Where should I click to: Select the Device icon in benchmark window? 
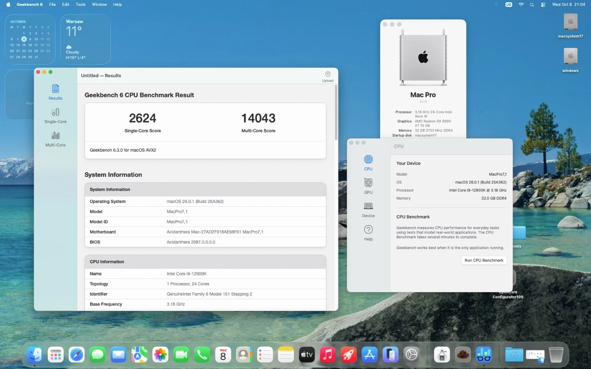pos(368,210)
